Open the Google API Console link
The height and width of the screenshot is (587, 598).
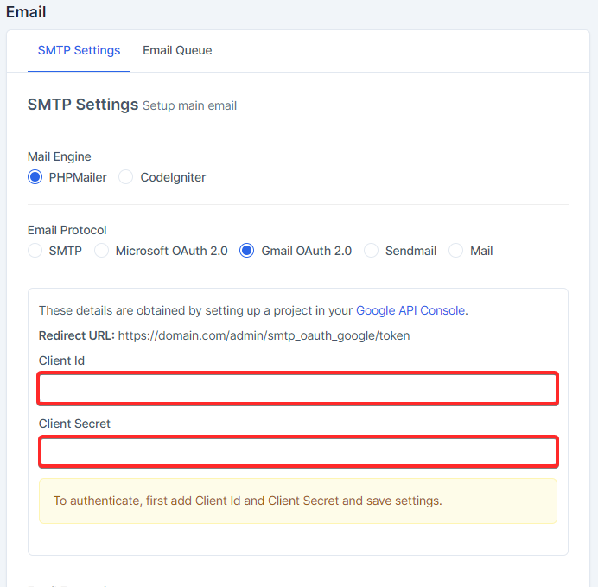410,310
